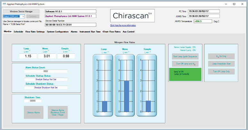
Task: Open the Windows Device Manager button
Action: [x=21, y=12]
